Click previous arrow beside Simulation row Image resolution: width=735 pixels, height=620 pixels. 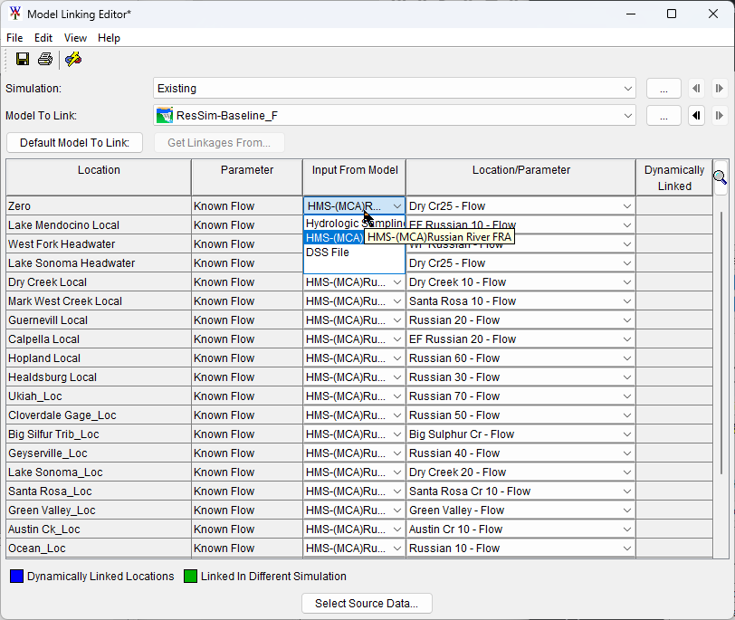[x=696, y=89]
